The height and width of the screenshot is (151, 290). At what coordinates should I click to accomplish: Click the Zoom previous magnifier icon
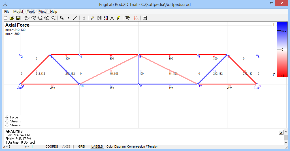(47, 18)
